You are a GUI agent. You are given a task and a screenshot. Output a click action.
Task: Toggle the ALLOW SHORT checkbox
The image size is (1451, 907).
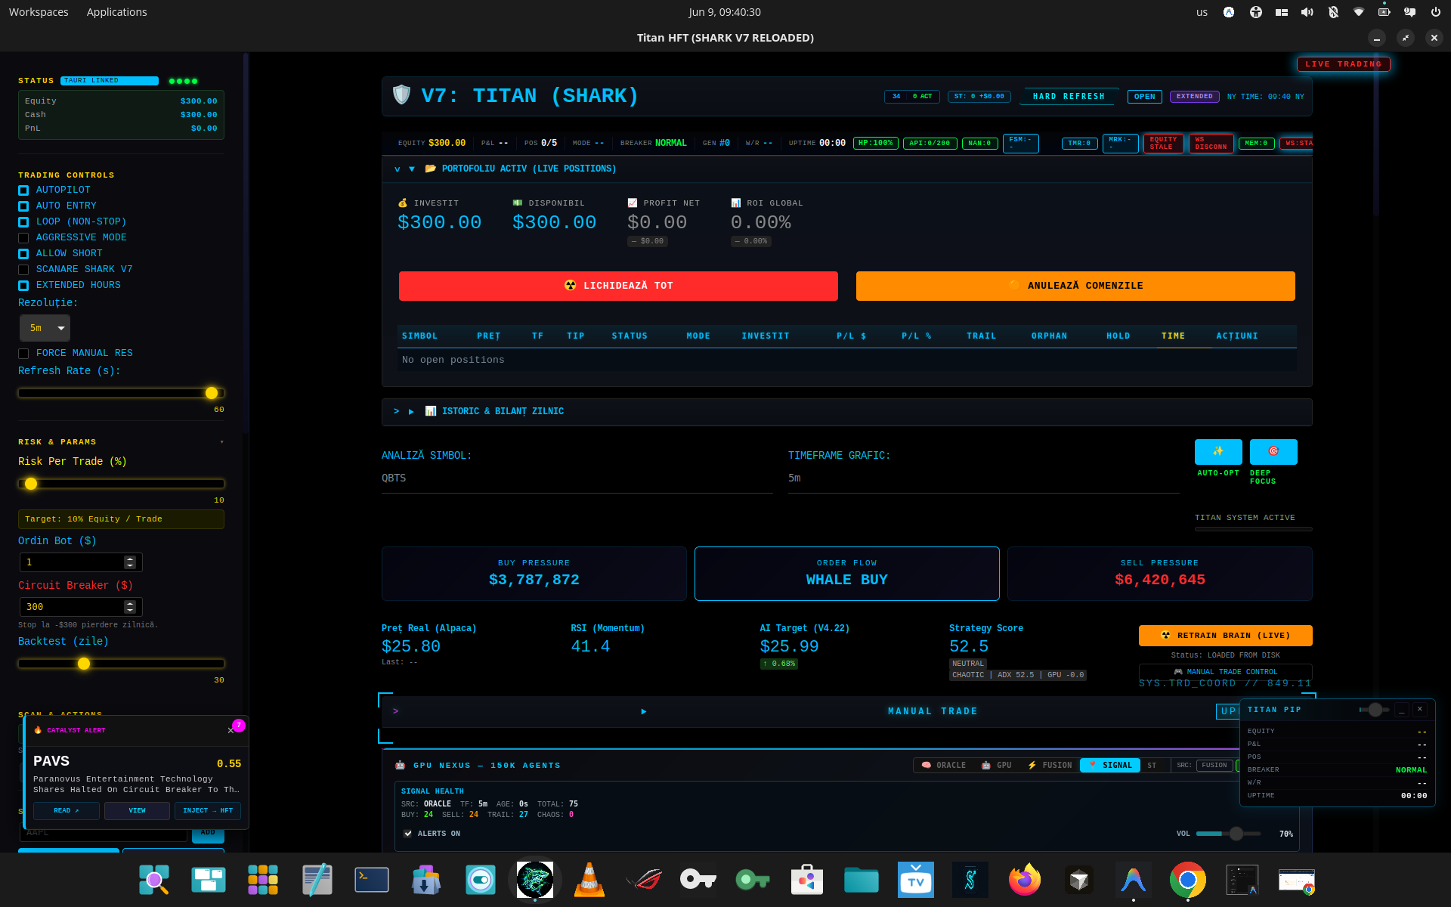[23, 254]
